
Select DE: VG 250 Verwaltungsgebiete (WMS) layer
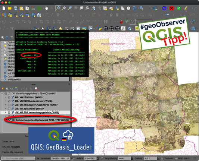tap(37, 113)
